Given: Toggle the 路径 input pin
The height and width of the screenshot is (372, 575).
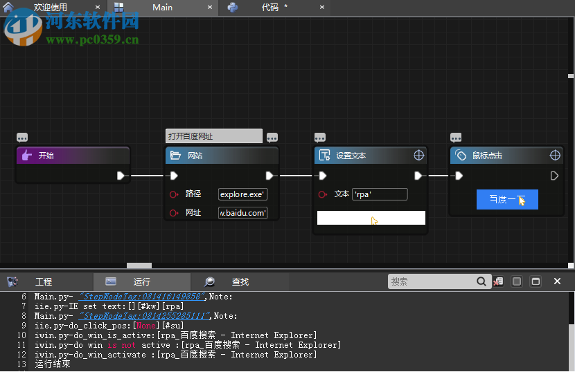Looking at the screenshot, I should pyautogui.click(x=173, y=194).
